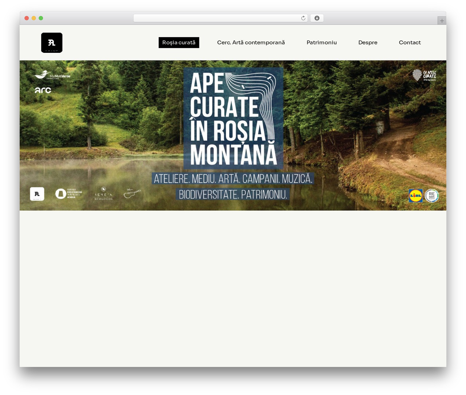Add a new browser tab
This screenshot has width=466, height=395.
click(x=442, y=21)
